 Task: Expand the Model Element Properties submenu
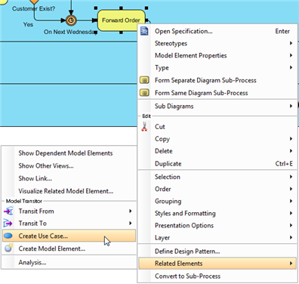(x=217, y=55)
